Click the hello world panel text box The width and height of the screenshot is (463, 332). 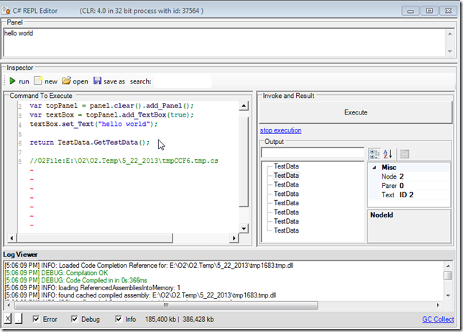click(x=224, y=42)
